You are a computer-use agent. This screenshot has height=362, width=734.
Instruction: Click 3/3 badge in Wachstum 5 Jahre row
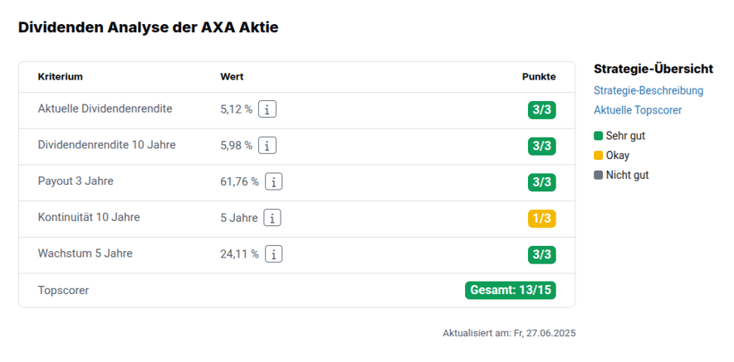coord(542,255)
